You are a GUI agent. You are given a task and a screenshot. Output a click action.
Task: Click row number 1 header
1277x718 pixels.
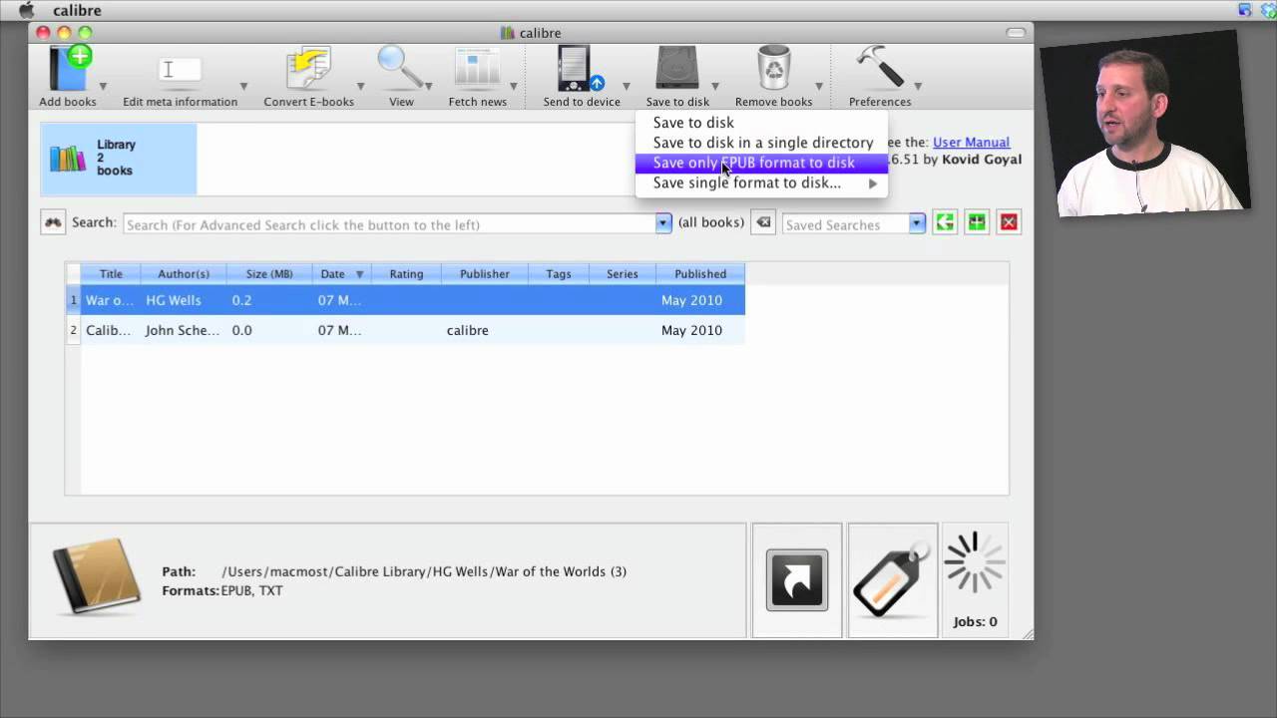pyautogui.click(x=73, y=300)
